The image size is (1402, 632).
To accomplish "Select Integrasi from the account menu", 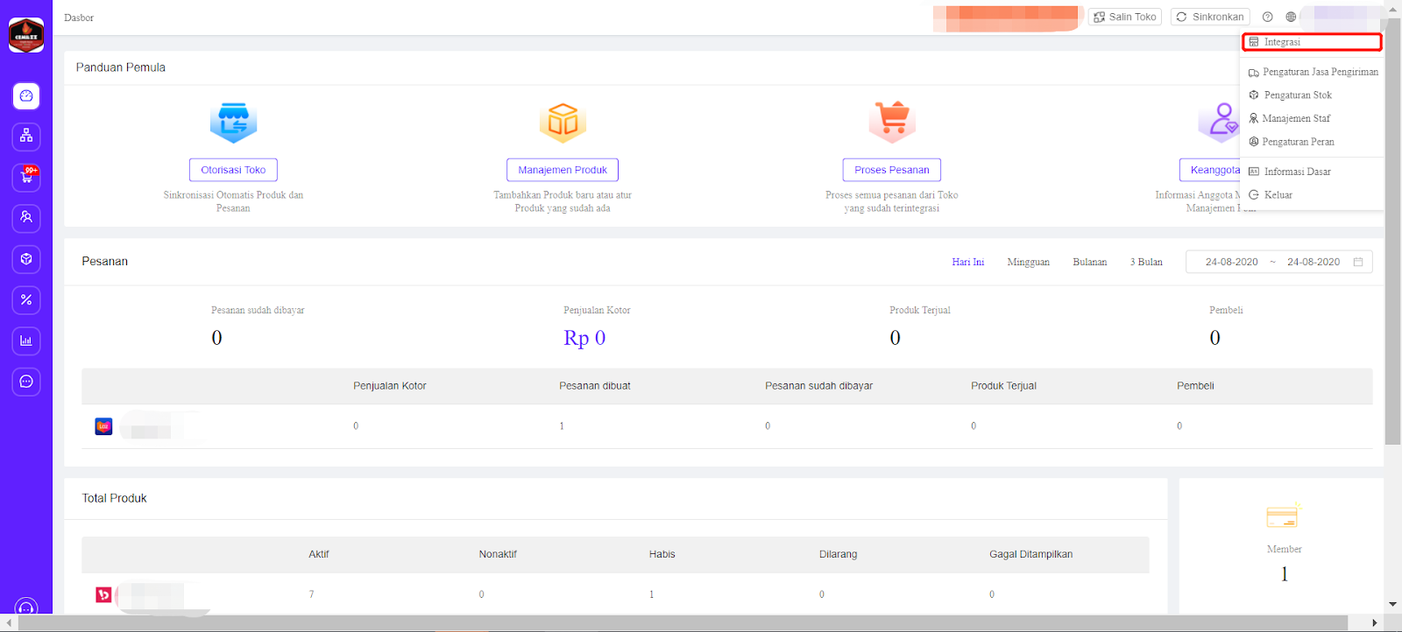I will (1311, 42).
